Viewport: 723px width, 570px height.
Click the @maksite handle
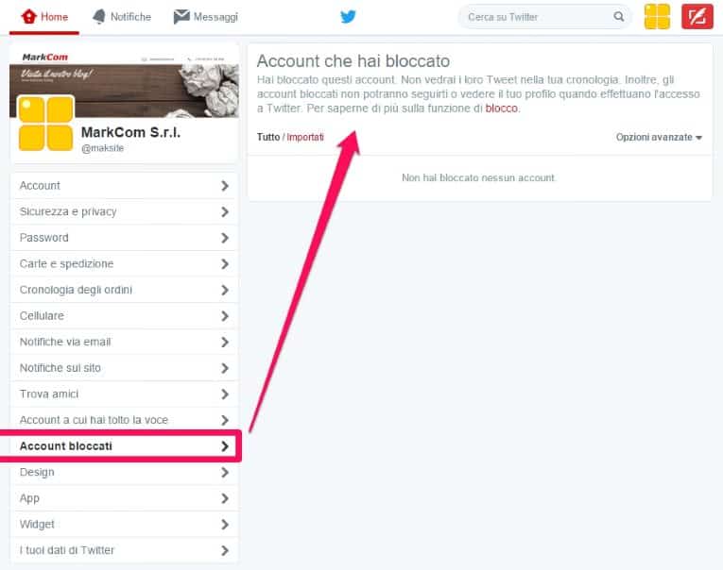click(102, 148)
